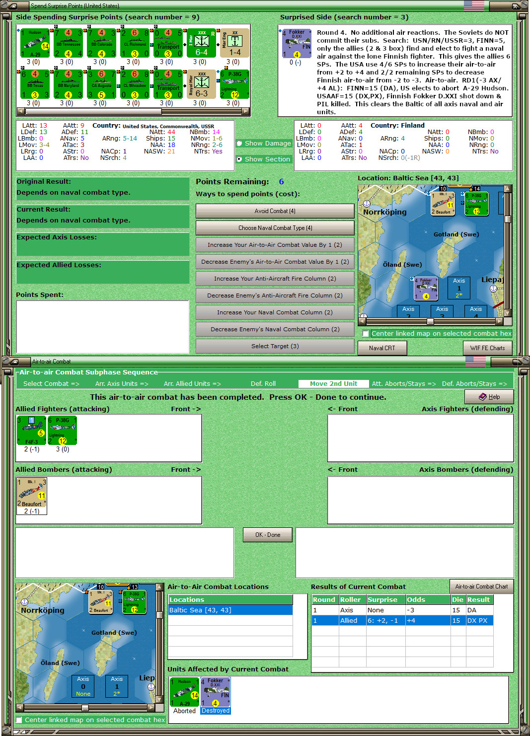Click Fokker counter on Surprise Points location map
This screenshot has height=736, width=530.
pos(426,289)
